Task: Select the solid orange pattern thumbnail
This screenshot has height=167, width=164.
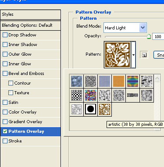Action: click(118, 81)
